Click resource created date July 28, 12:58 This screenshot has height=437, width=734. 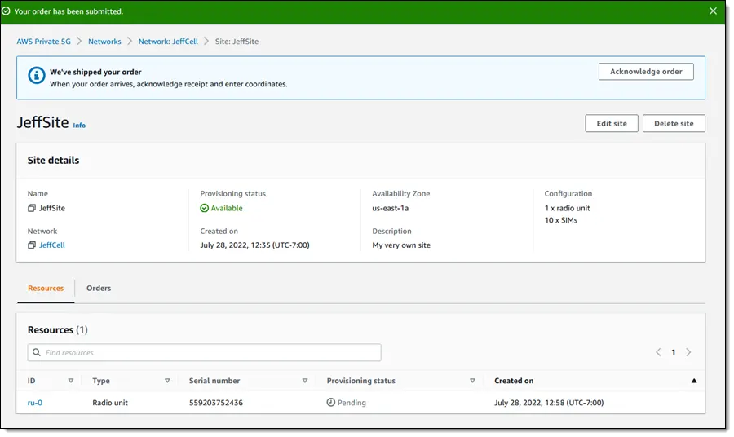[549, 403]
